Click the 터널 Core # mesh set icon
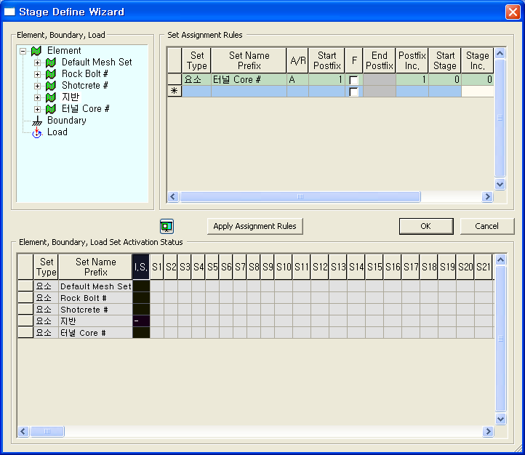The image size is (525, 455). 51,109
